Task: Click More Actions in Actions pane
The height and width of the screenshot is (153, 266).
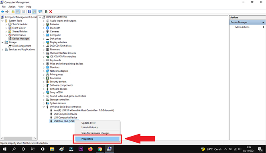Action: tap(242, 27)
